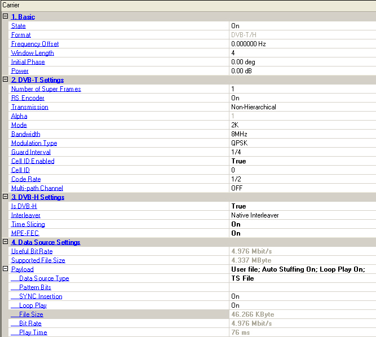Screen dimensions: 376x337
Task: Select the Frequency Offset property
Action: click(x=35, y=44)
